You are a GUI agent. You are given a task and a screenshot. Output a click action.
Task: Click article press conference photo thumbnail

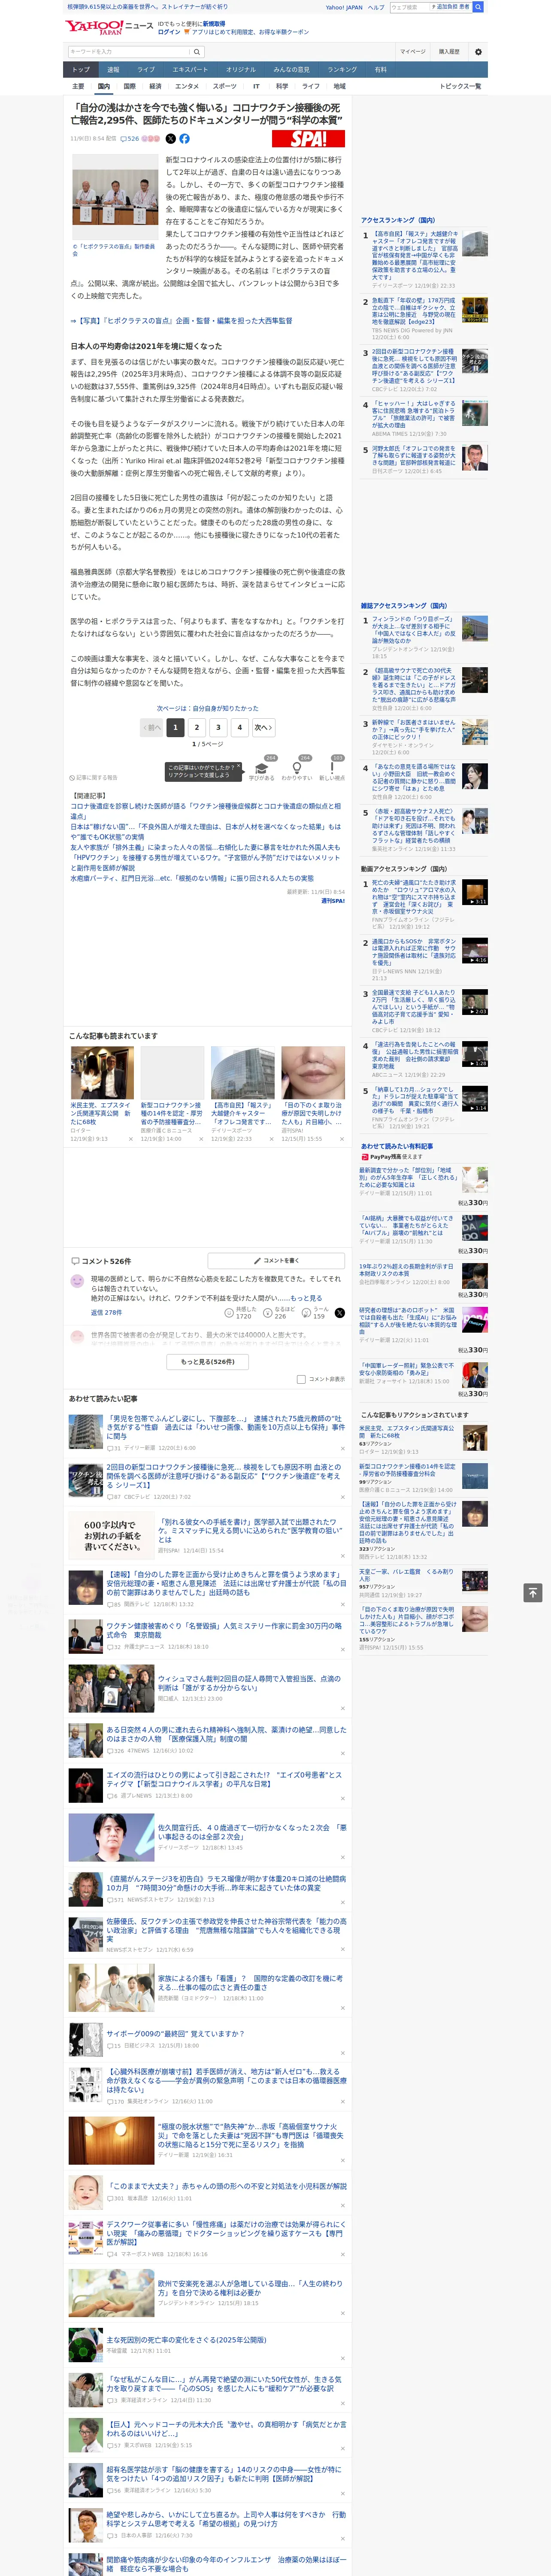click(114, 196)
